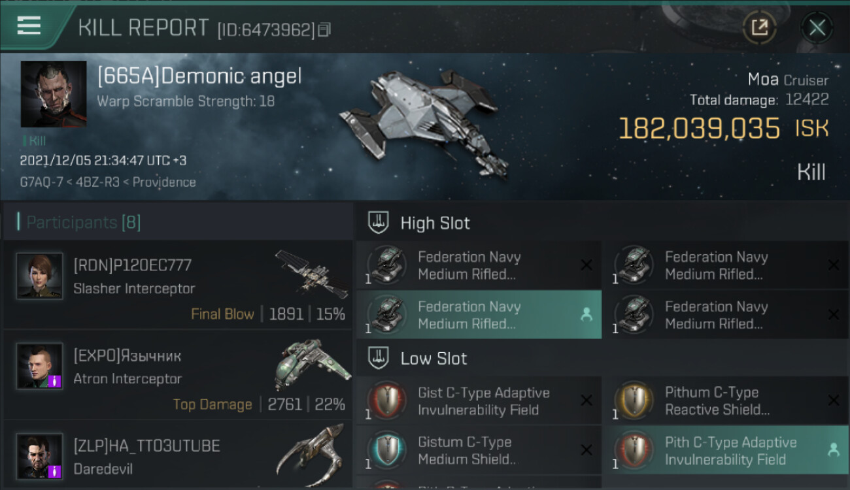Copy the kill report ID
The image size is (850, 490).
324,29
